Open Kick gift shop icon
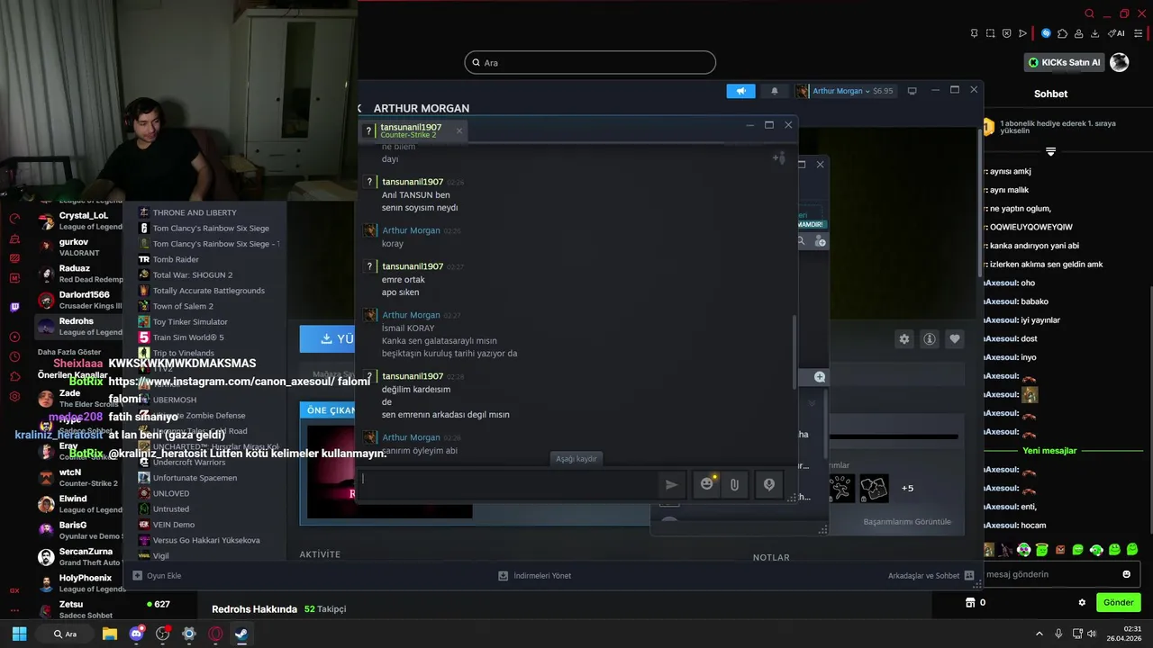Image resolution: width=1153 pixels, height=648 pixels. coord(970,602)
